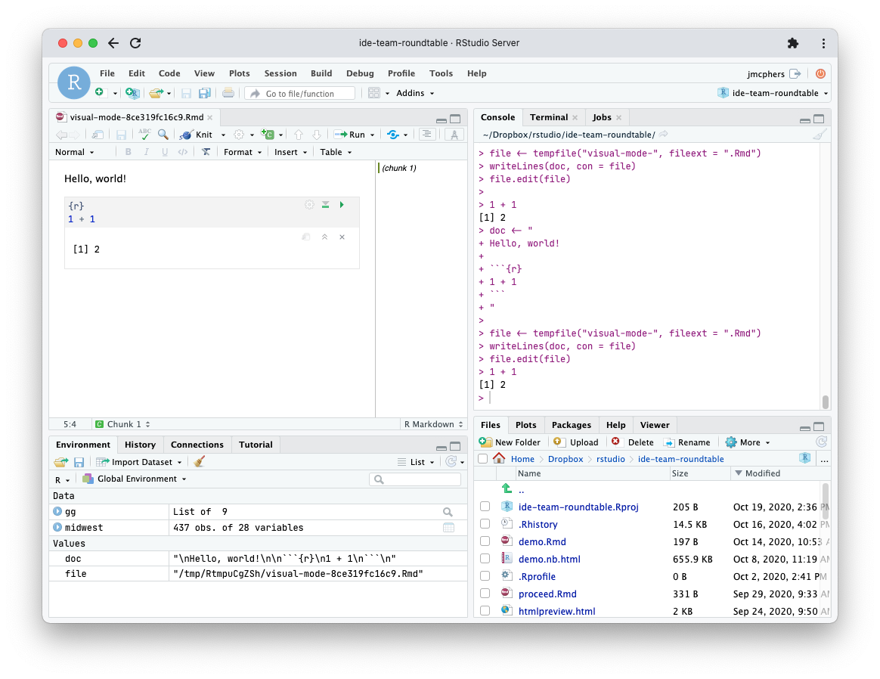The image size is (880, 679).
Task: Open the Format dropdown menu
Action: coord(242,151)
